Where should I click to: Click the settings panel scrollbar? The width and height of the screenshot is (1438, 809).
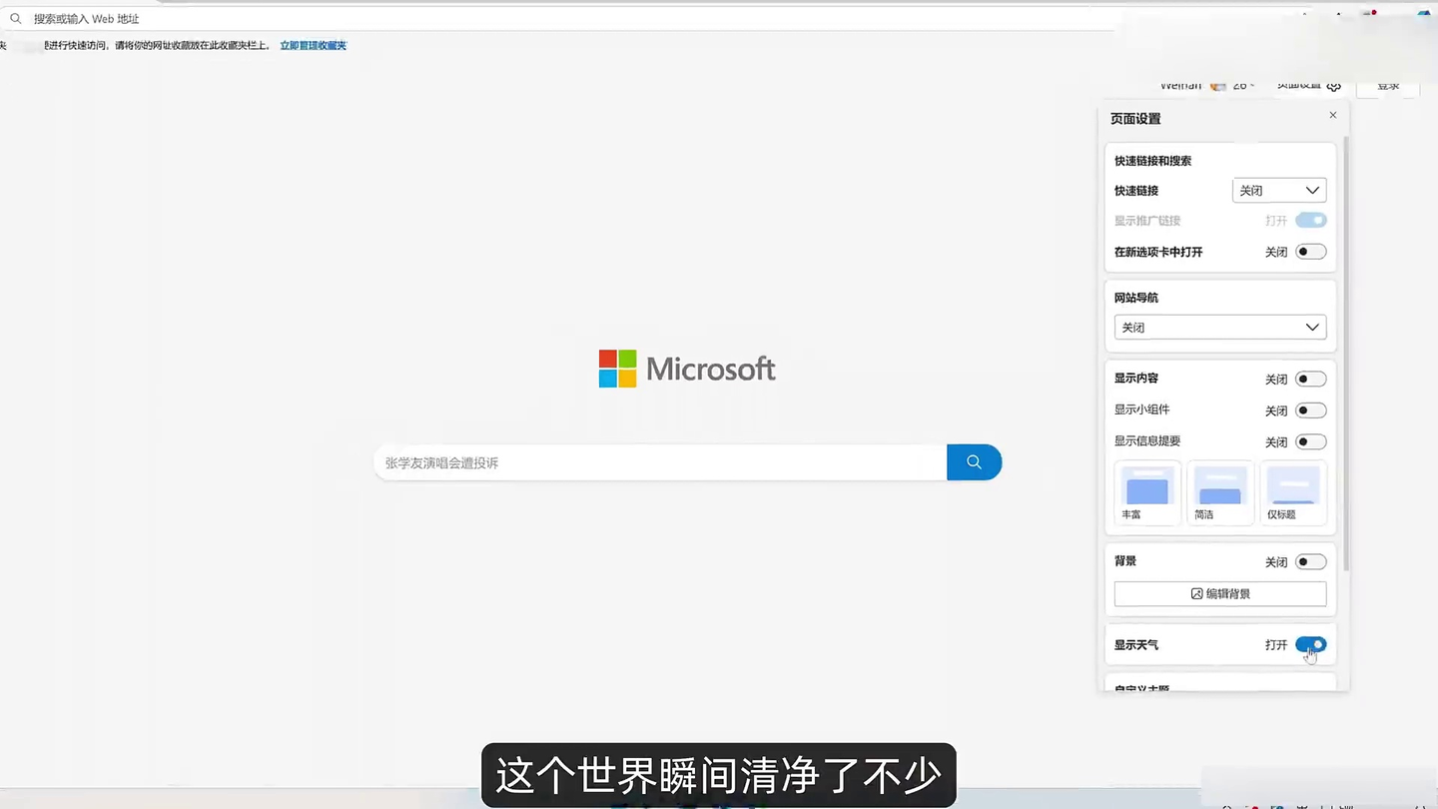click(x=1346, y=355)
